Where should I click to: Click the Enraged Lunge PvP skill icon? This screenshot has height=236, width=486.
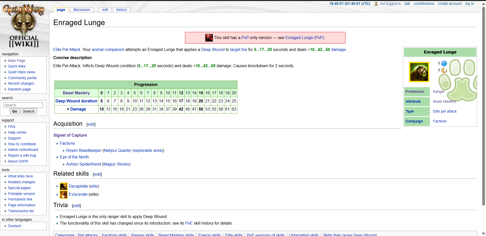click(x=209, y=38)
